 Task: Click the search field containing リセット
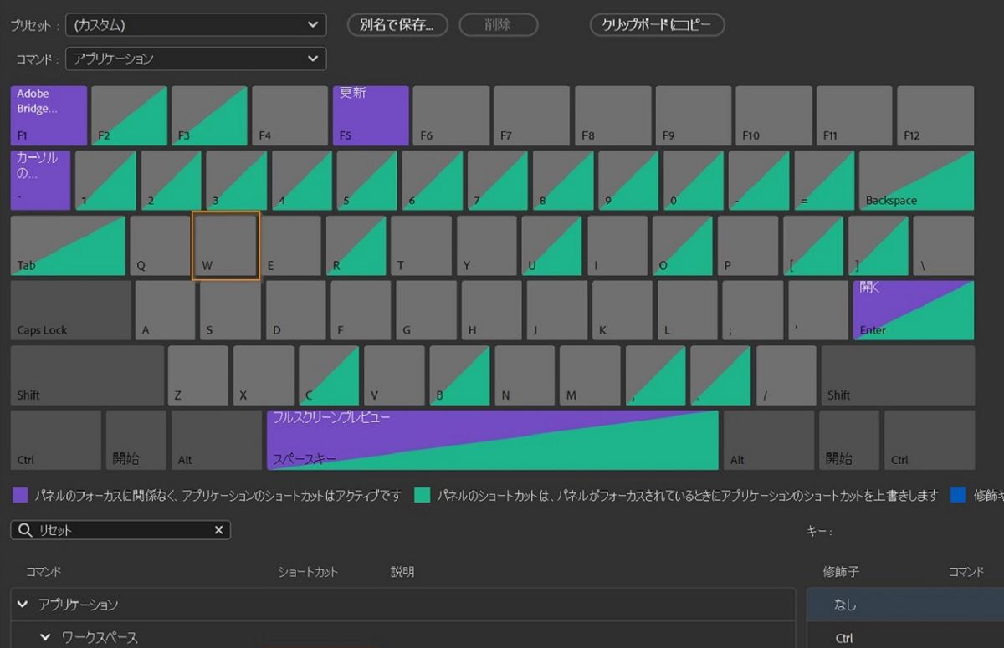click(120, 530)
